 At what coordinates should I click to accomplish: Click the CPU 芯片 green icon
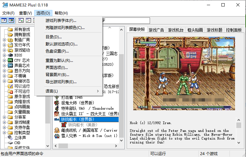(10, 60)
